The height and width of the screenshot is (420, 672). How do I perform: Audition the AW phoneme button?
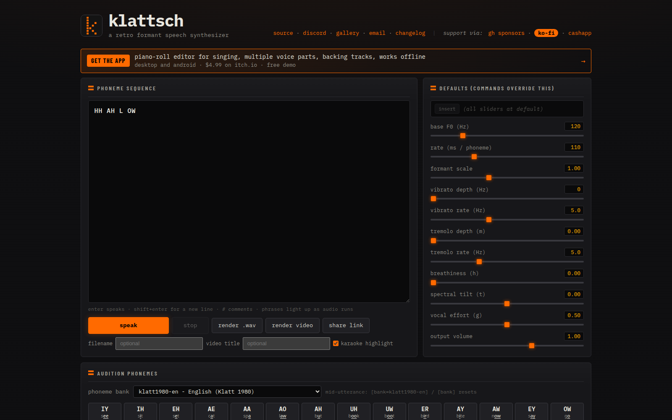tap(496, 412)
